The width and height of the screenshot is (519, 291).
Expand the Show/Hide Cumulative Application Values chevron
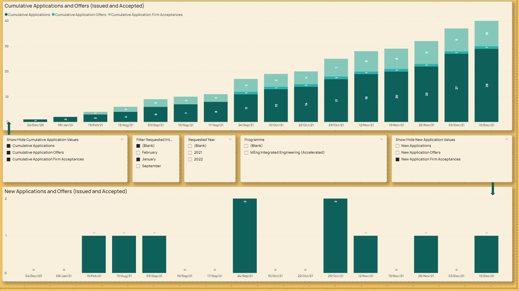pos(122,140)
